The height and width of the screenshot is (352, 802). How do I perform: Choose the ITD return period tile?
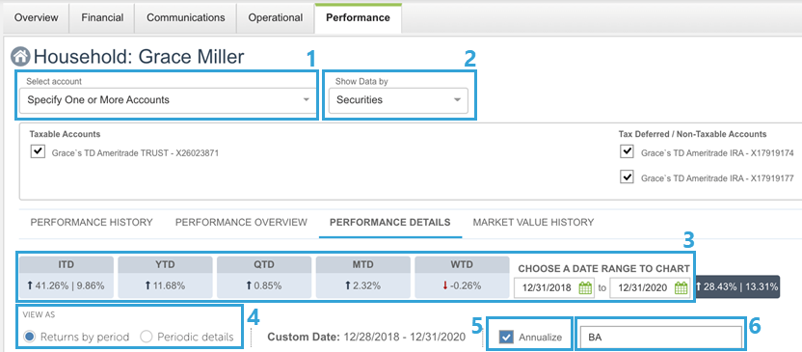click(x=67, y=278)
